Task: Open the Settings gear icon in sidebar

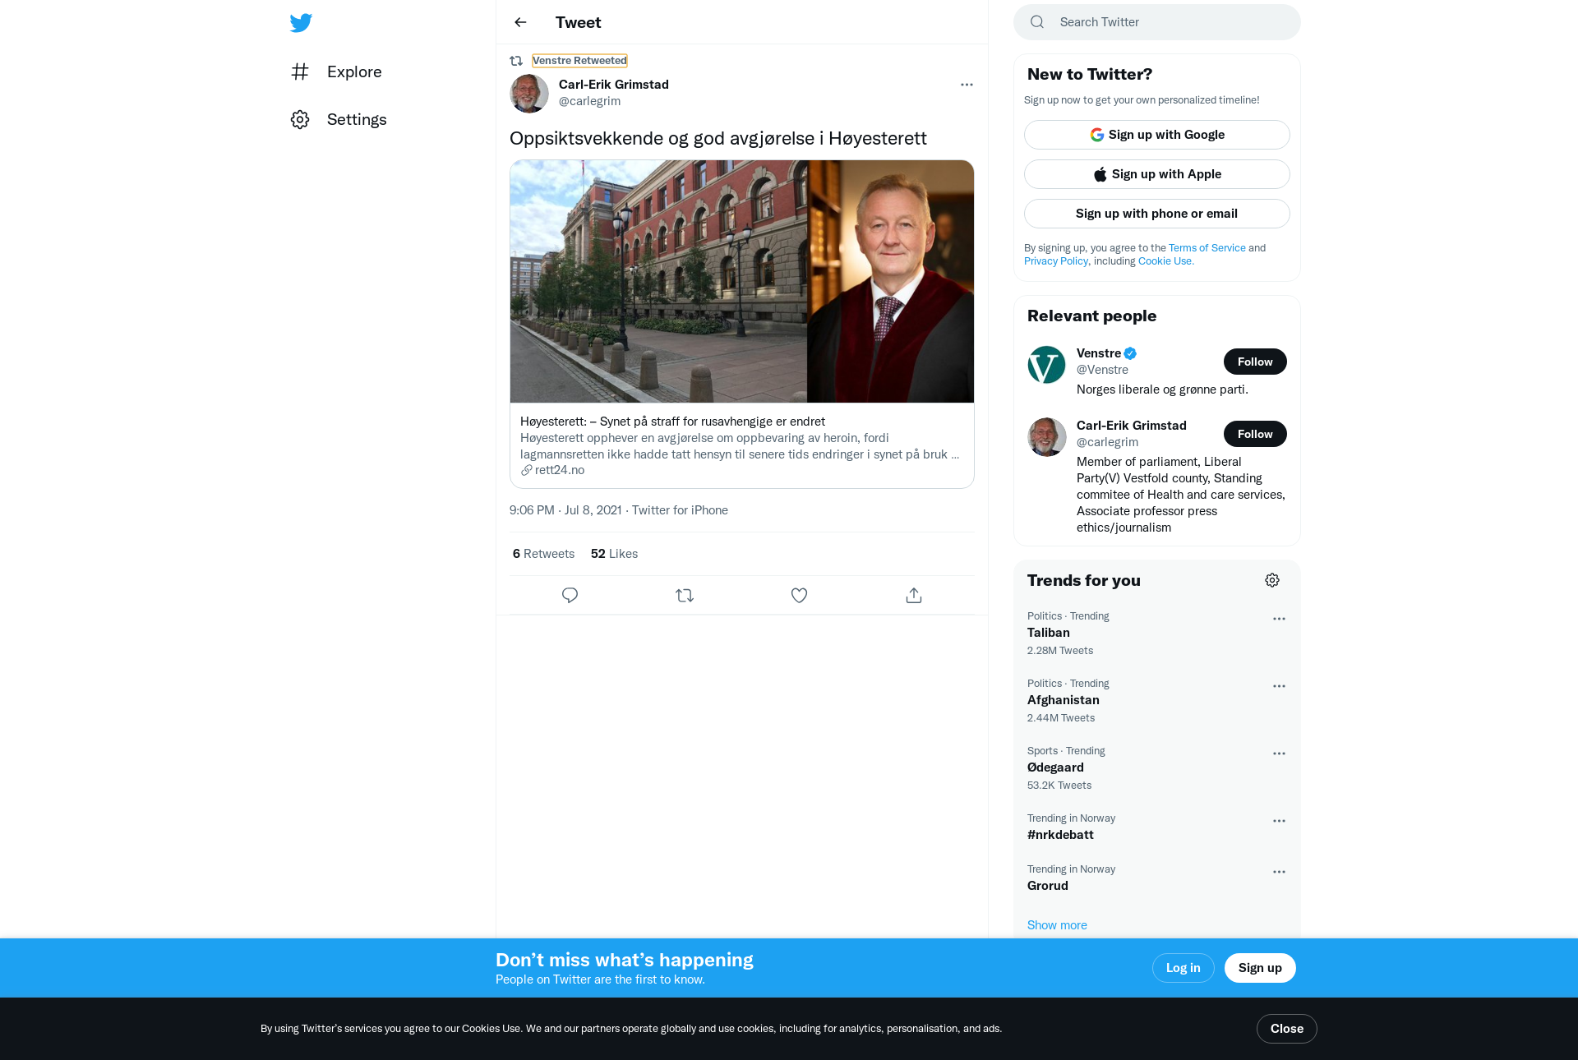Action: 300,119
